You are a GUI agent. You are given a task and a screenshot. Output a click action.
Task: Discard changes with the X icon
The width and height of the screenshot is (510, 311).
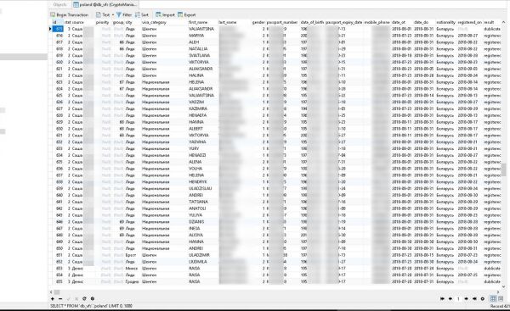pyautogui.click(x=76, y=298)
